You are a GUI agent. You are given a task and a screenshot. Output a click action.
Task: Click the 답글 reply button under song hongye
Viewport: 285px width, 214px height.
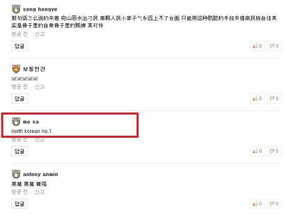[20, 46]
